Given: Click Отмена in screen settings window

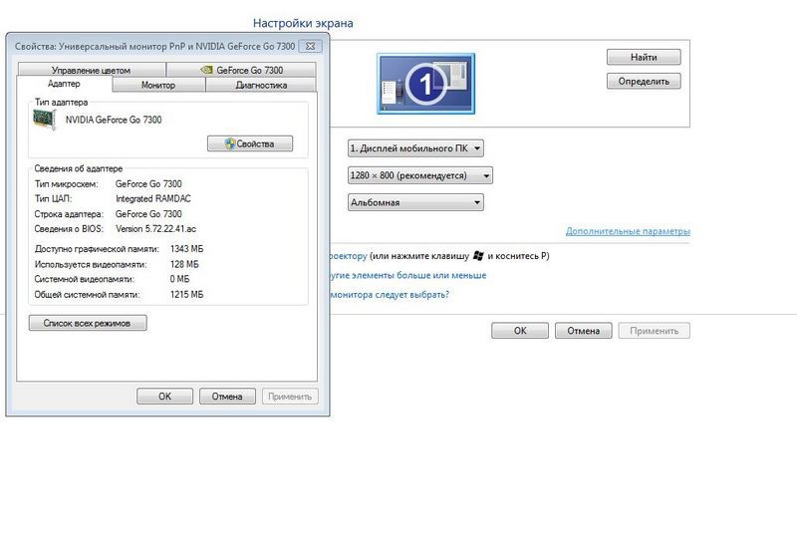Looking at the screenshot, I should point(584,331).
